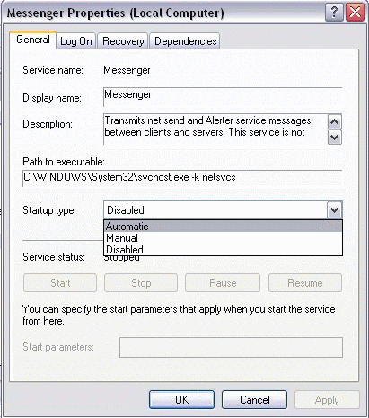Close the Messenger Properties dialog

tap(355, 13)
